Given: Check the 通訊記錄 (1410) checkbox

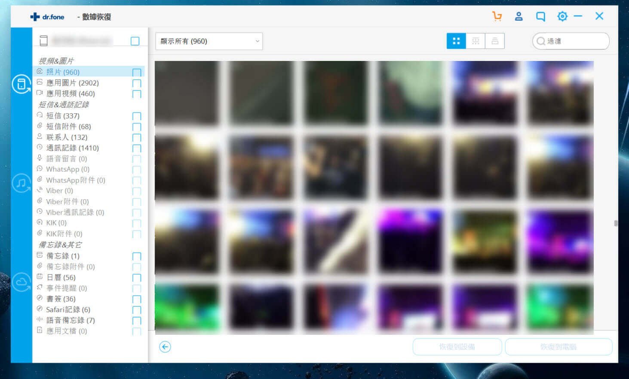Looking at the screenshot, I should click(137, 149).
